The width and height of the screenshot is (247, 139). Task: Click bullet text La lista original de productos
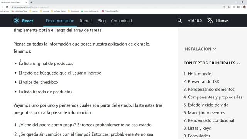click(x=46, y=63)
